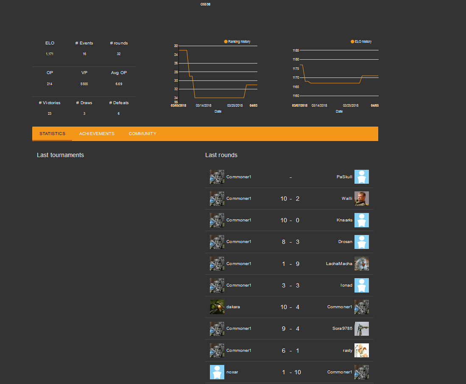This screenshot has height=384, width=466.
Task: Click Commoner1 avatar in PaSkull row
Action: pyautogui.click(x=217, y=177)
